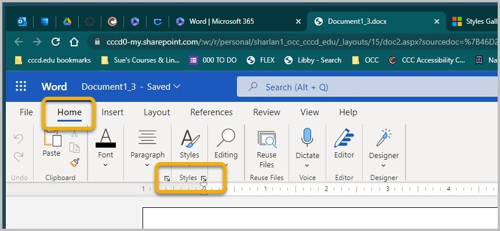Open the FLEX bookmark
This screenshot has width=500, height=231.
[261, 60]
